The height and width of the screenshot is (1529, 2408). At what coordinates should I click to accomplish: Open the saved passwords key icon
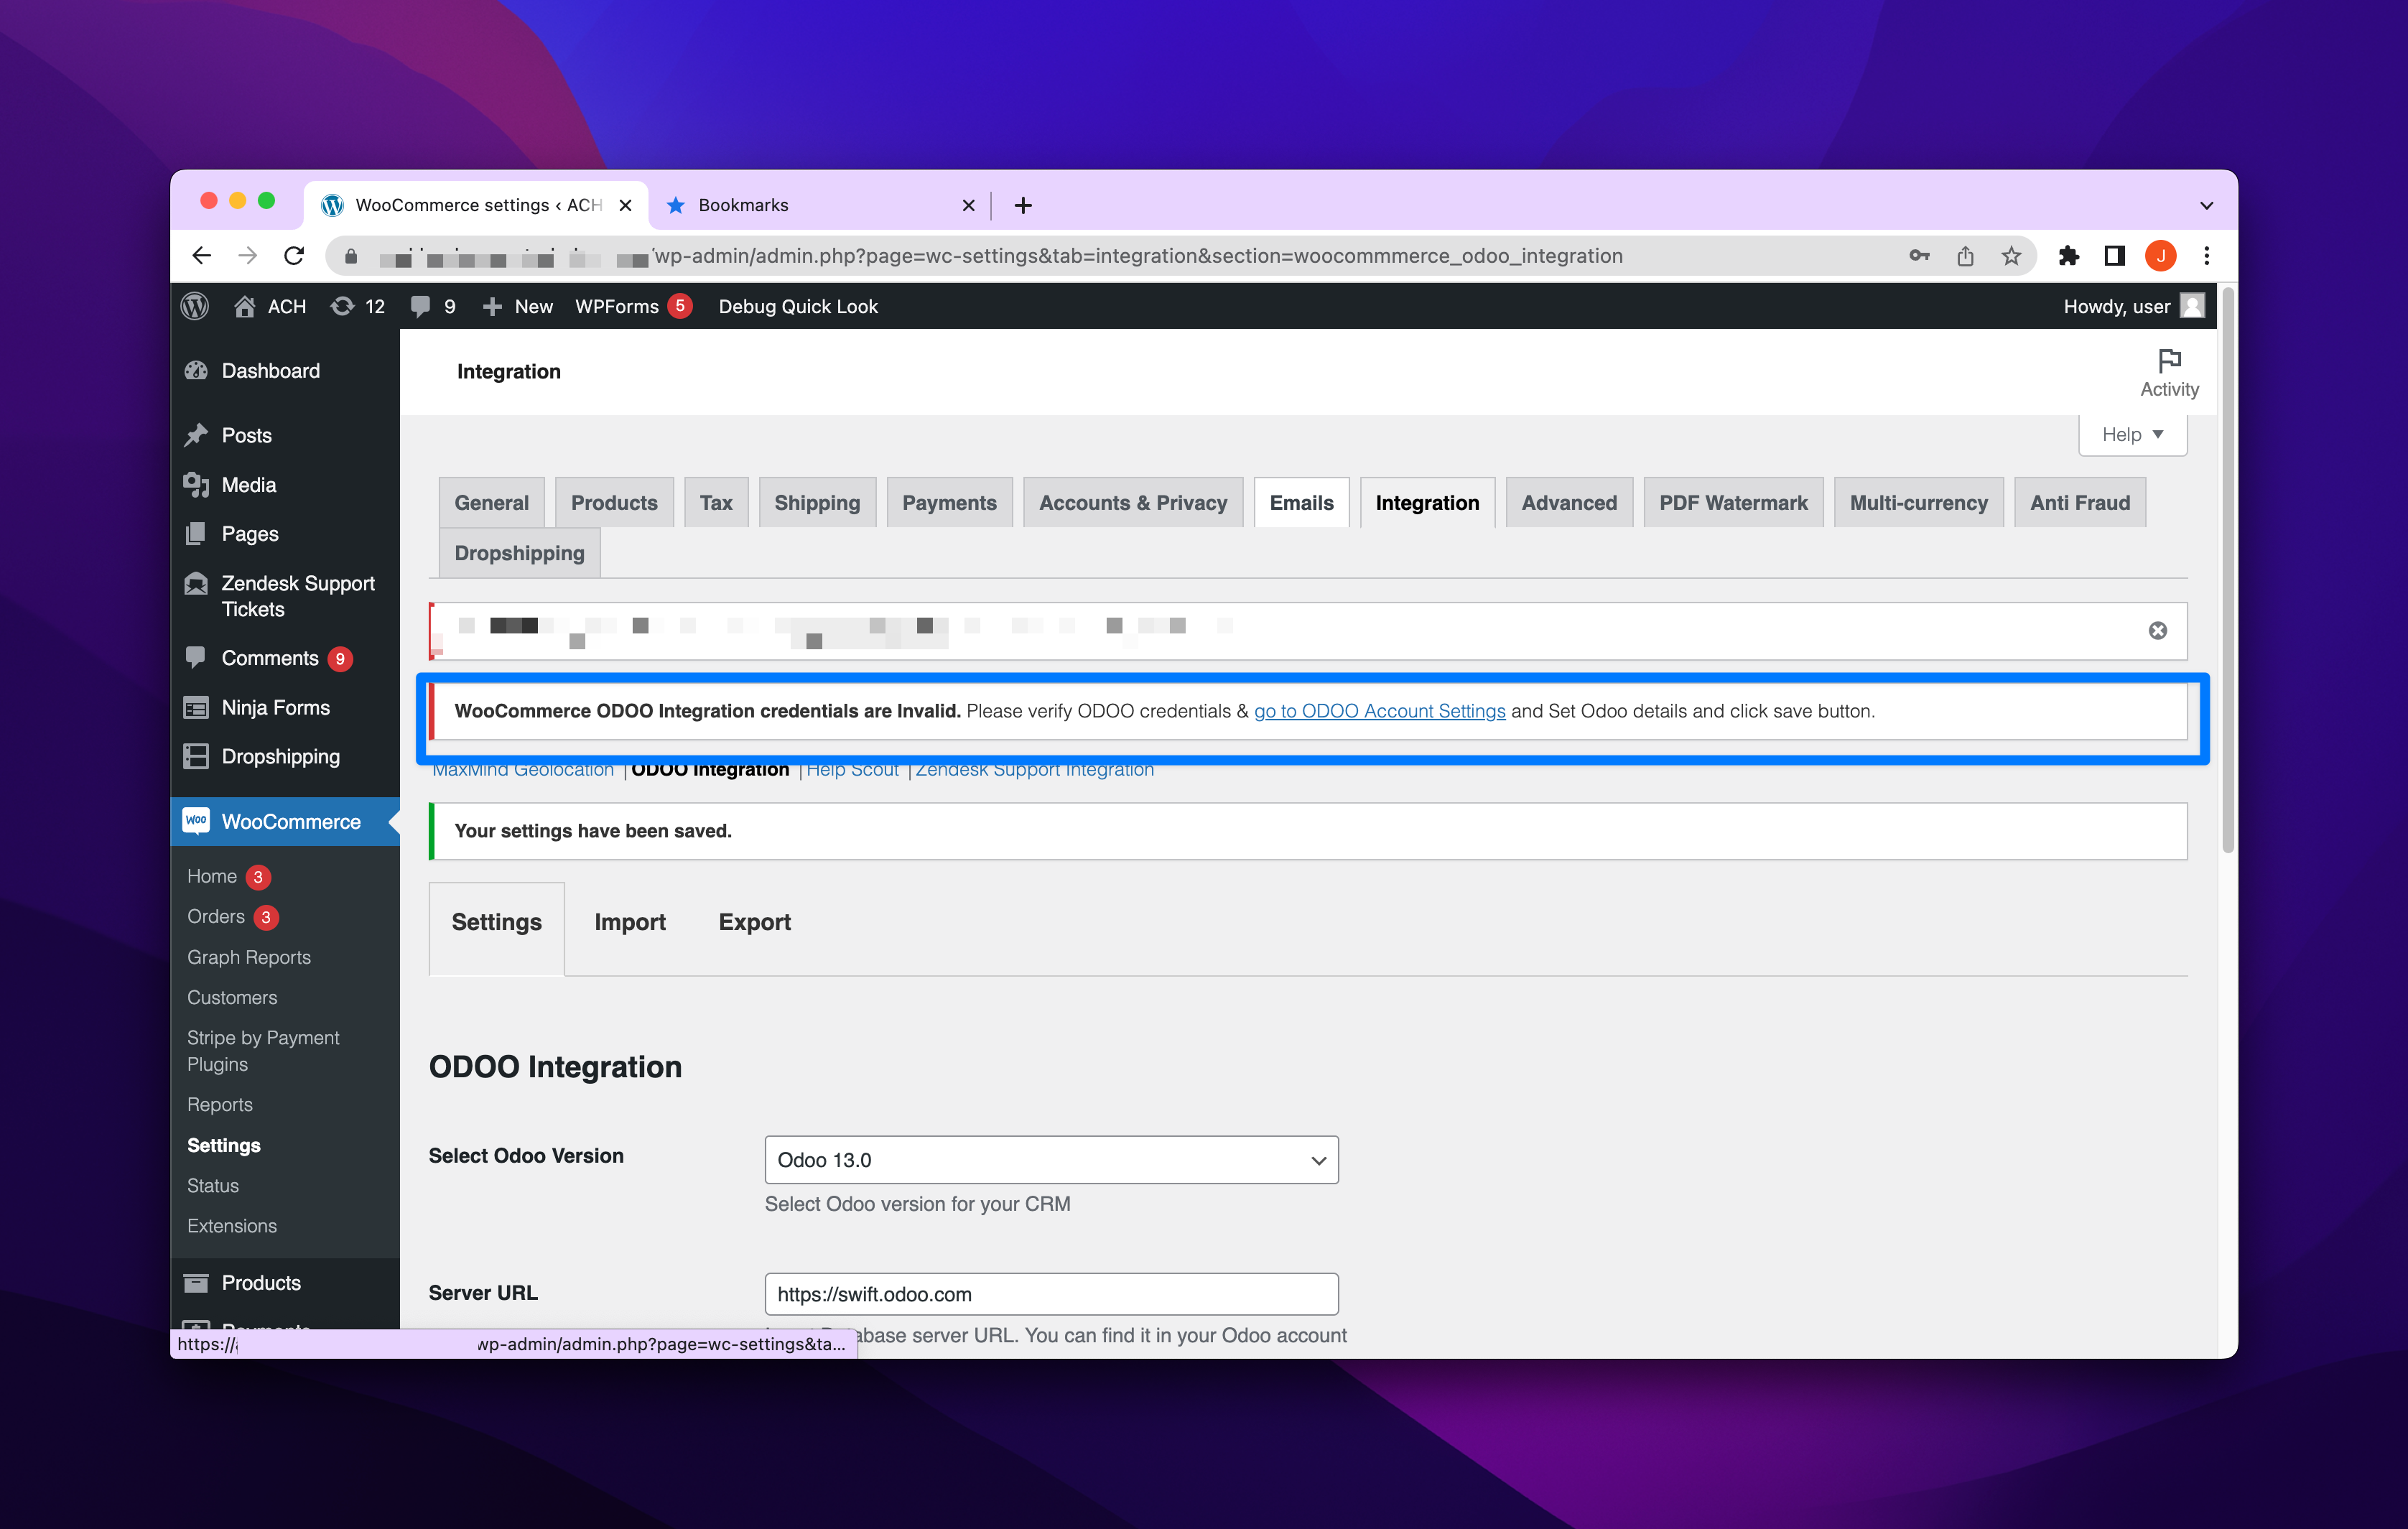(1919, 256)
